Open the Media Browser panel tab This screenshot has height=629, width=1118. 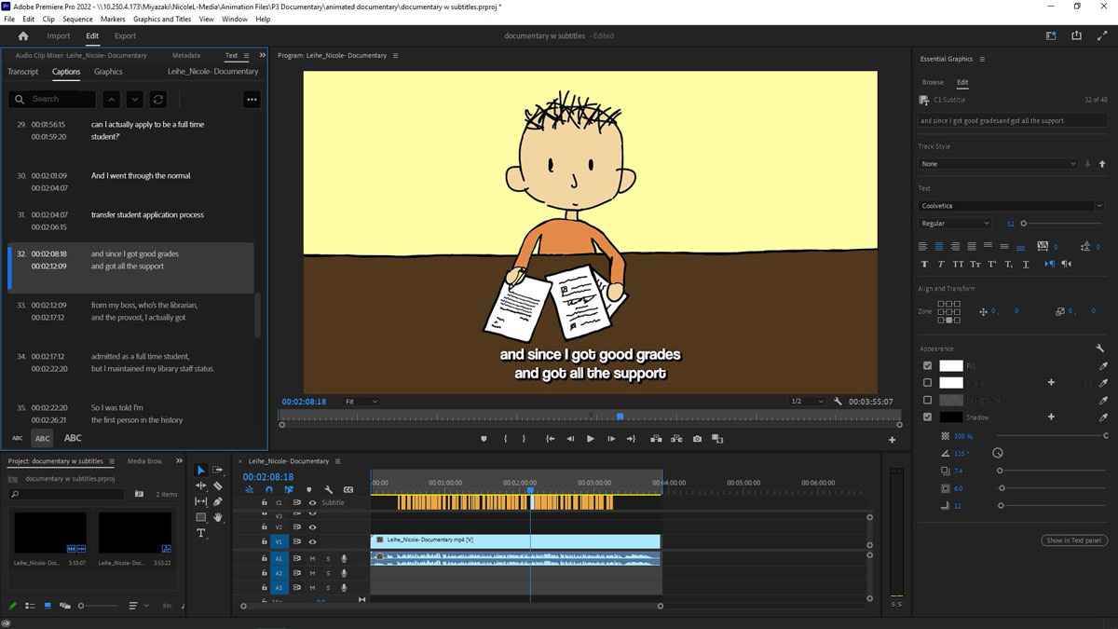click(145, 460)
